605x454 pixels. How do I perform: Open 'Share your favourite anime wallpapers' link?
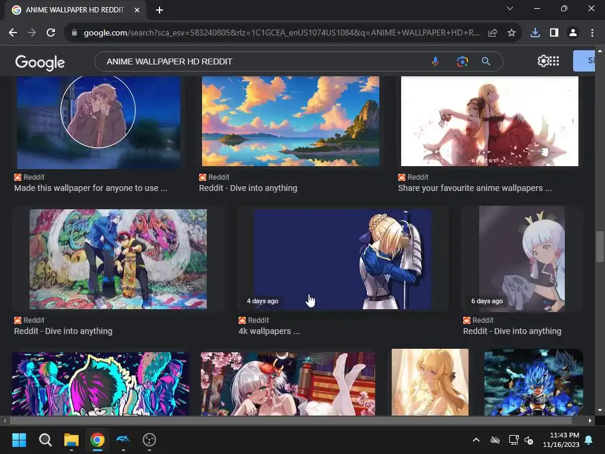474,188
